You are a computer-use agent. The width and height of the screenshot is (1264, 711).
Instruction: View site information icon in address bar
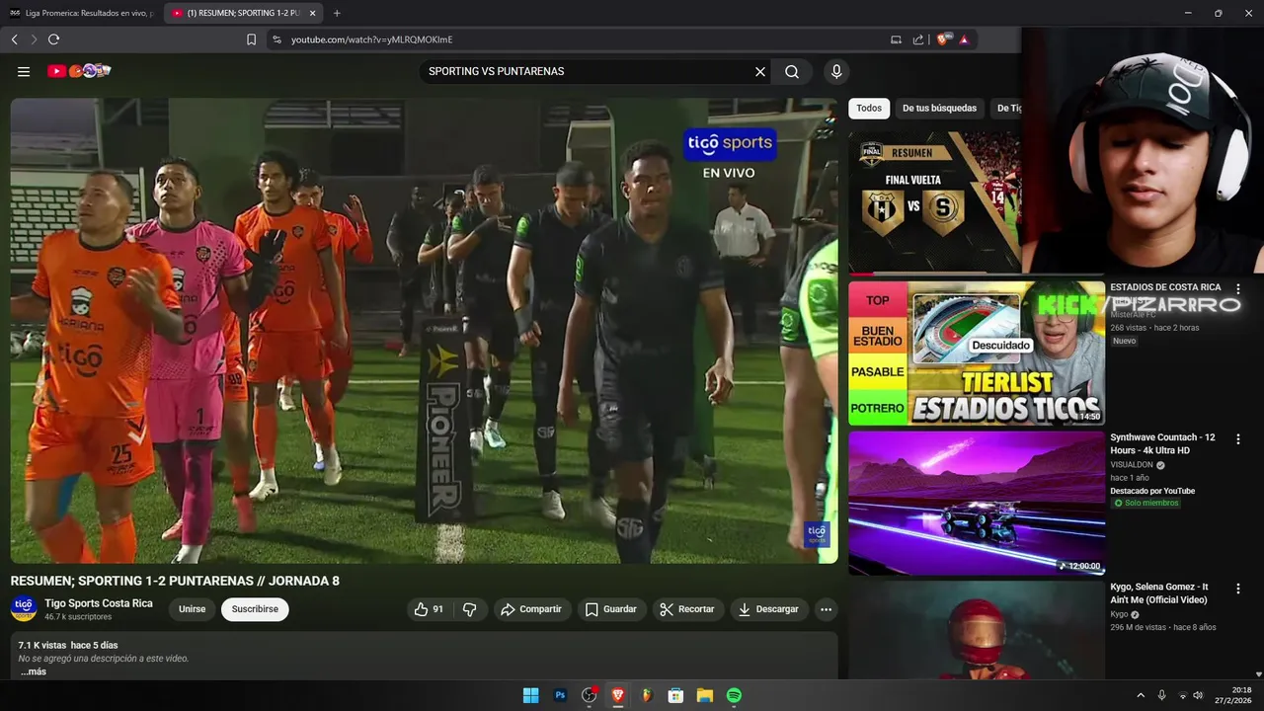click(x=276, y=39)
